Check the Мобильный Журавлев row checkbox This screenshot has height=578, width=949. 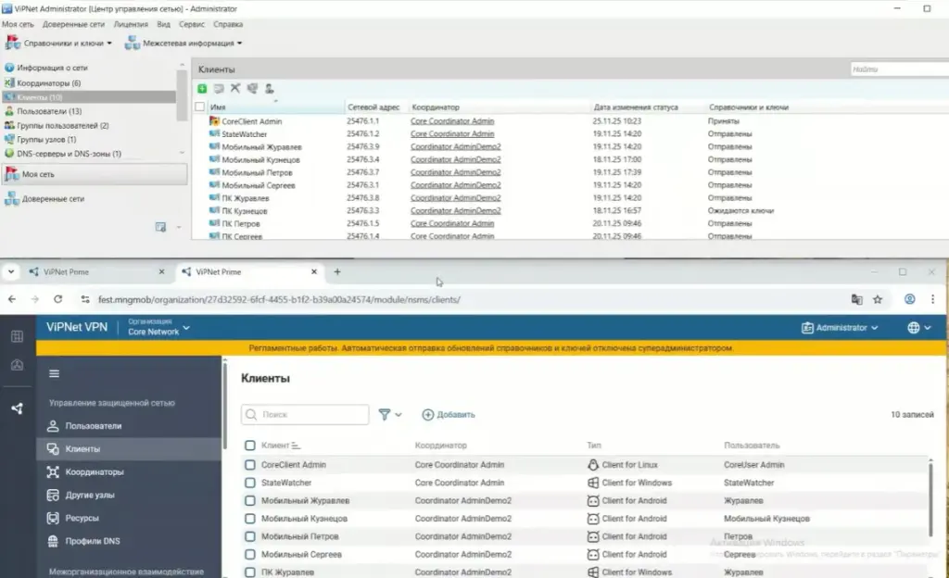click(x=250, y=500)
